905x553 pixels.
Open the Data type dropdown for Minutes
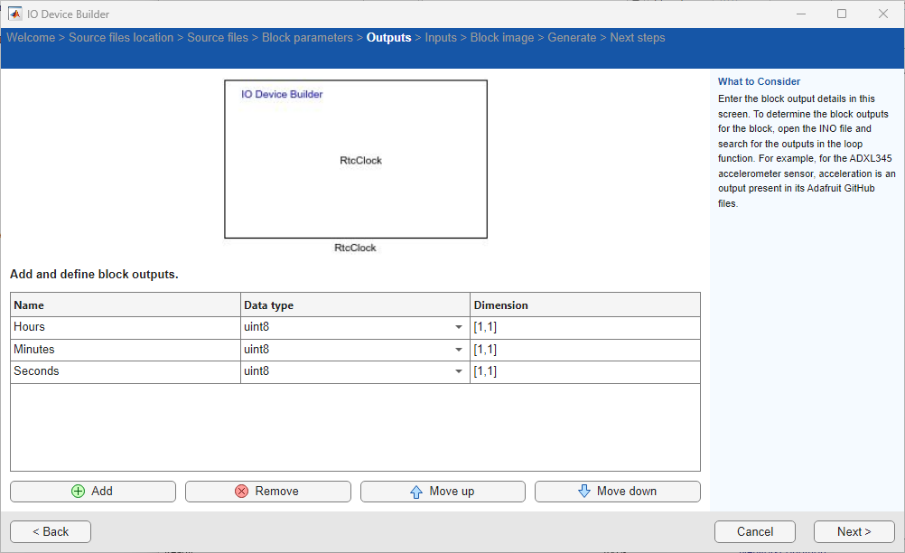click(x=458, y=350)
